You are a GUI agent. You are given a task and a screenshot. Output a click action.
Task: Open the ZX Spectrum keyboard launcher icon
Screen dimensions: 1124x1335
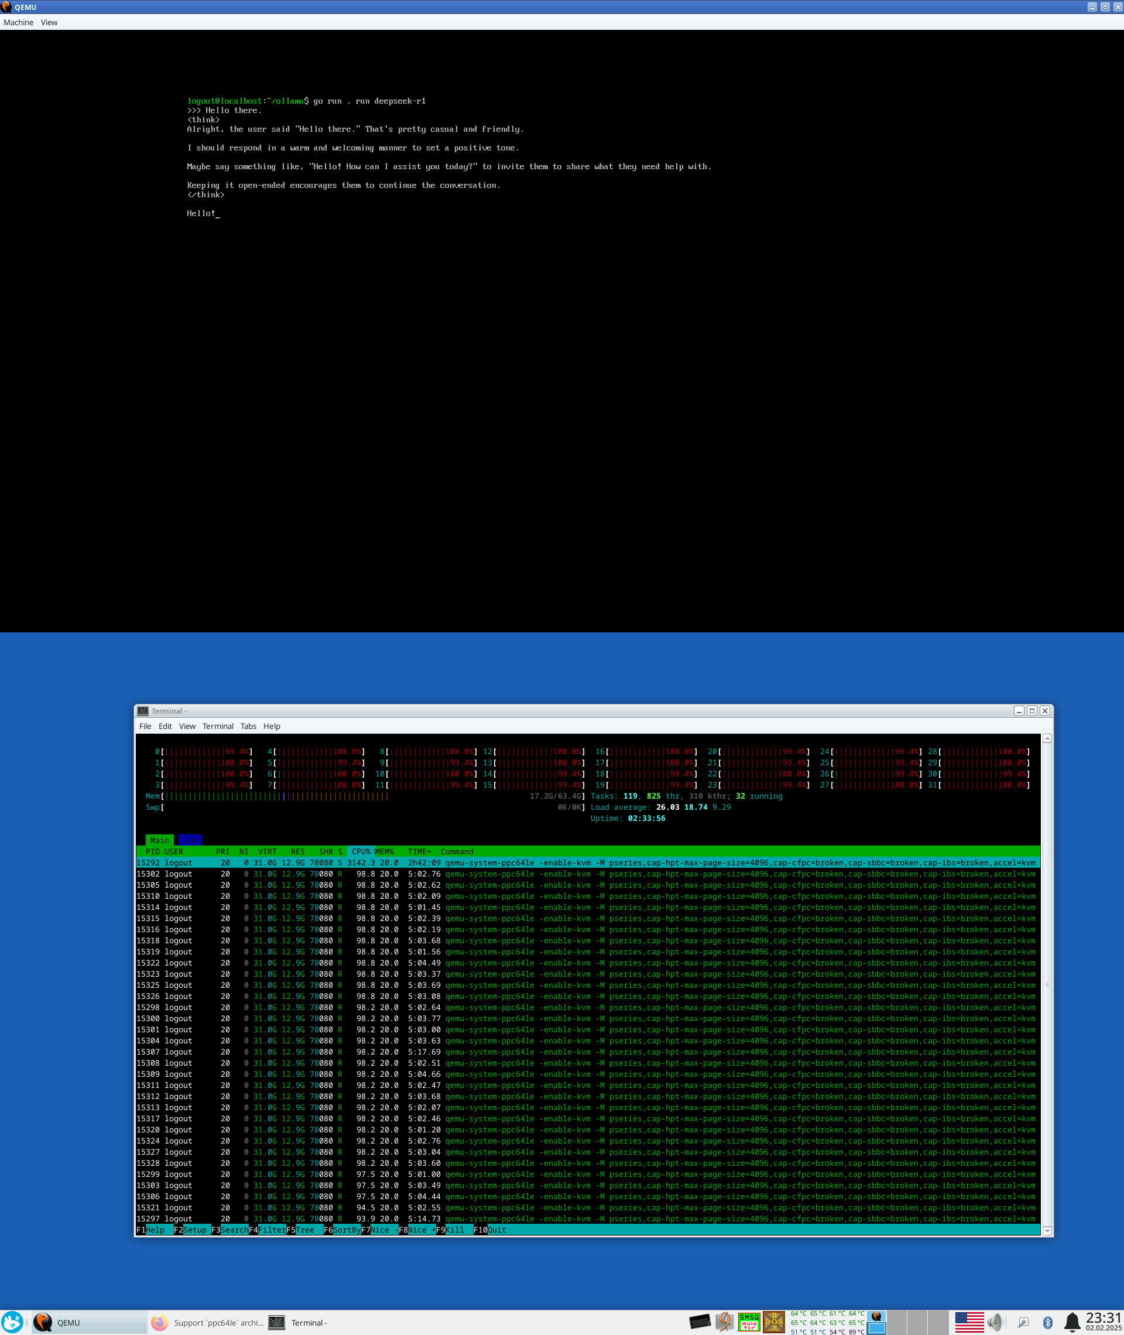pyautogui.click(x=700, y=1322)
